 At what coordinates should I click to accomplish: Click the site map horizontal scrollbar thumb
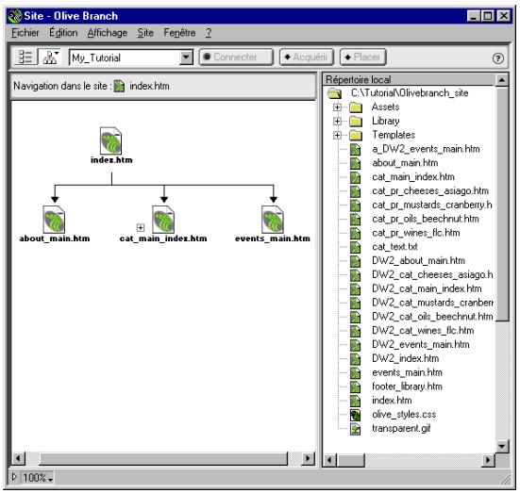point(163,458)
